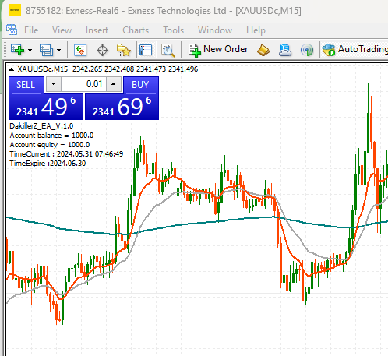Select the Crosshair tool icon
The width and height of the screenshot is (388, 356).
(x=102, y=50)
